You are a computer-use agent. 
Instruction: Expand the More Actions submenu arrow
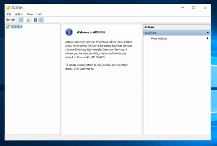pyautogui.click(x=208, y=38)
